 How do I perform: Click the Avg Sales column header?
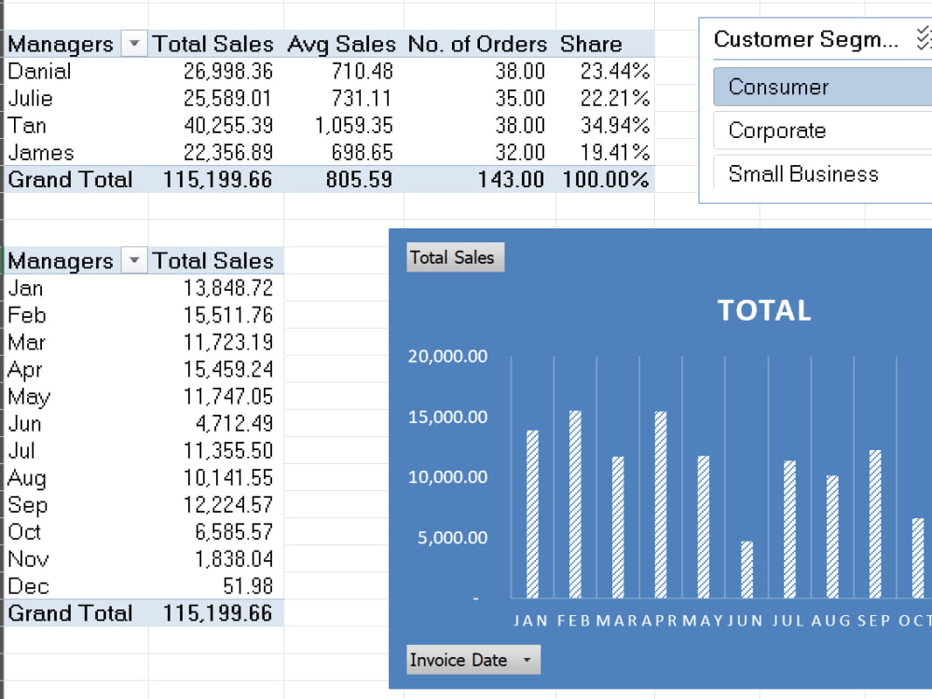tap(341, 44)
